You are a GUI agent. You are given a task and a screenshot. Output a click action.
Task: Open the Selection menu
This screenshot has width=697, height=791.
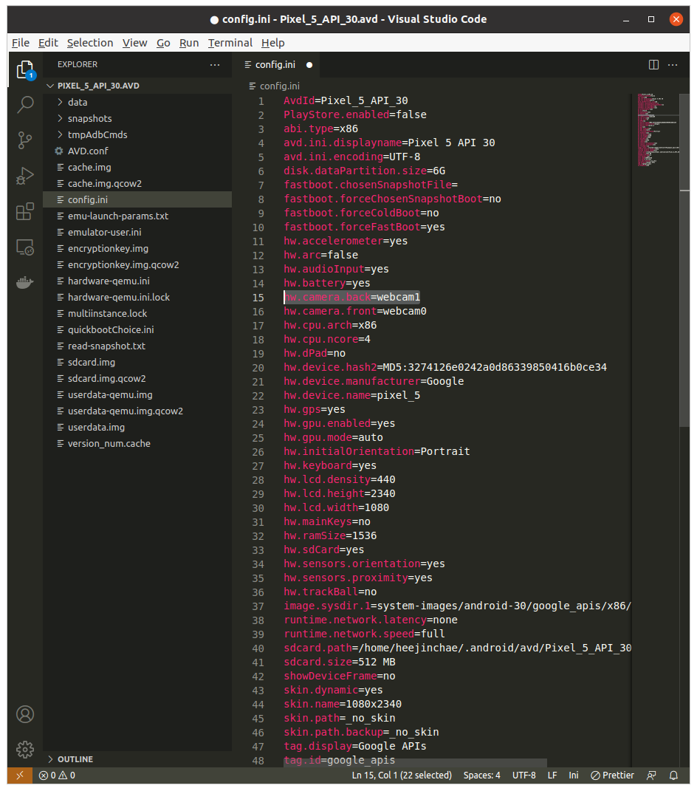pyautogui.click(x=90, y=43)
